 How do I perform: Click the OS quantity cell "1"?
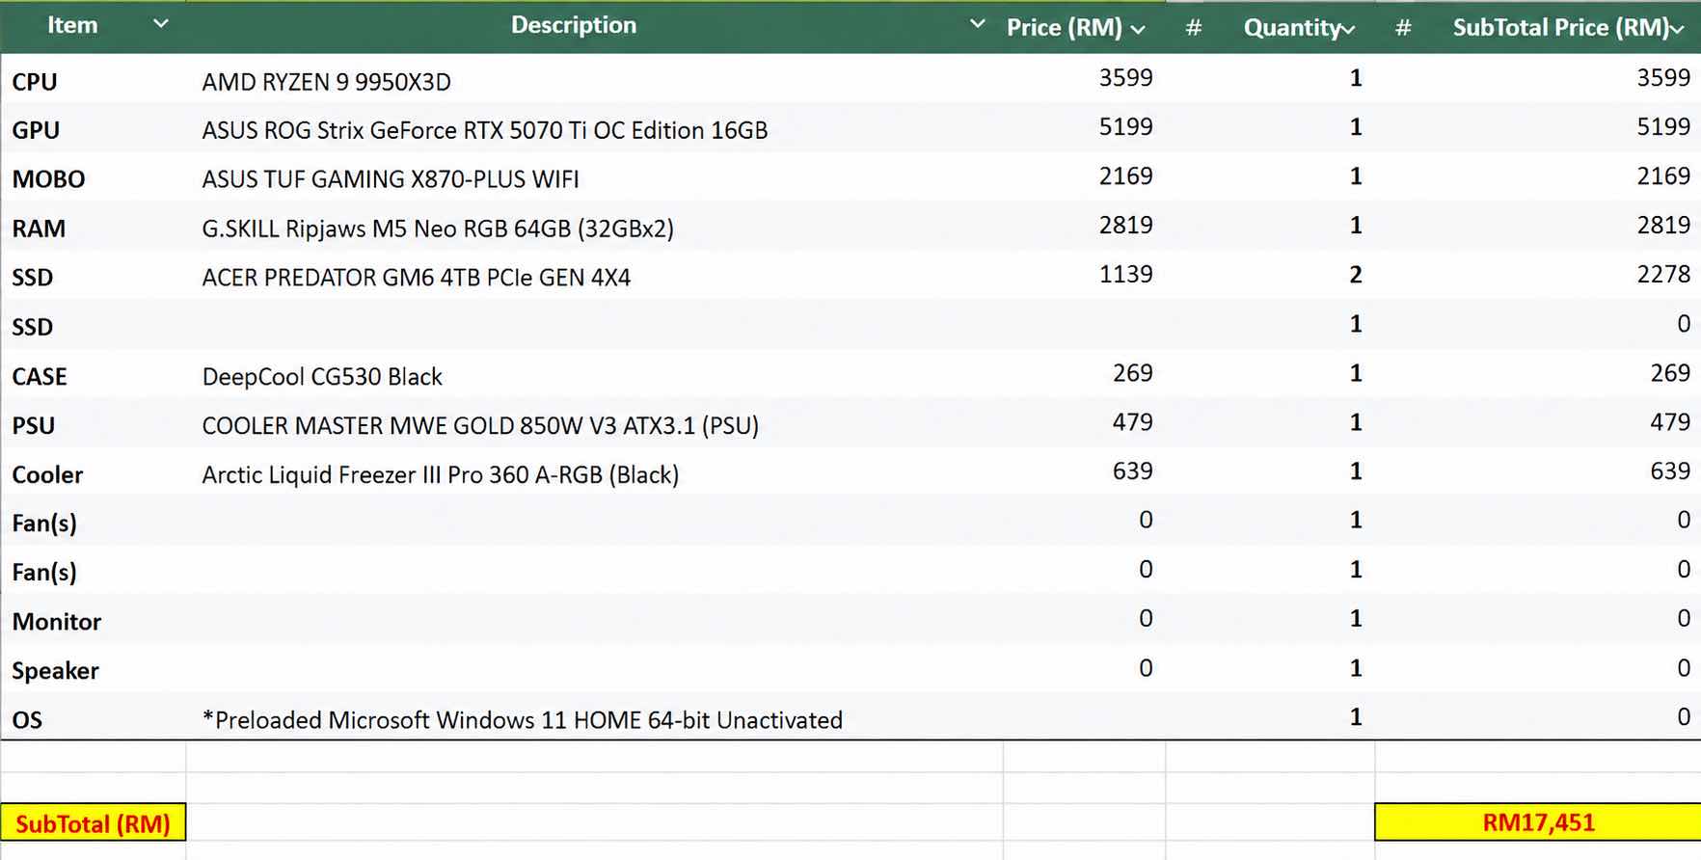tap(1356, 717)
